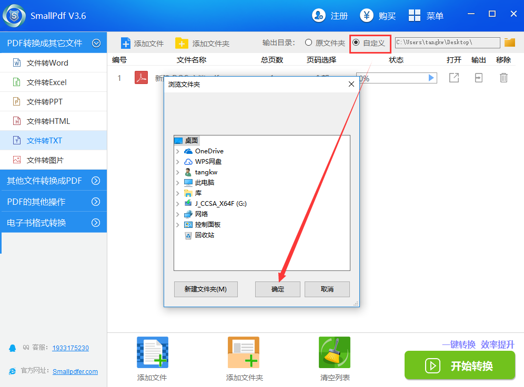The height and width of the screenshot is (387, 524).
Task: Expand the 电子书格式转换 section
Action: coord(96,223)
